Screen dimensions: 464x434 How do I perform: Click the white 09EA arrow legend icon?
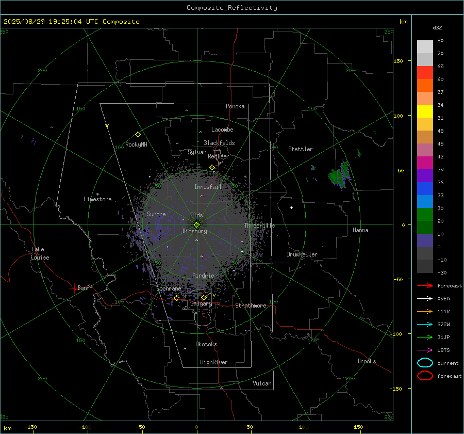pyautogui.click(x=425, y=299)
